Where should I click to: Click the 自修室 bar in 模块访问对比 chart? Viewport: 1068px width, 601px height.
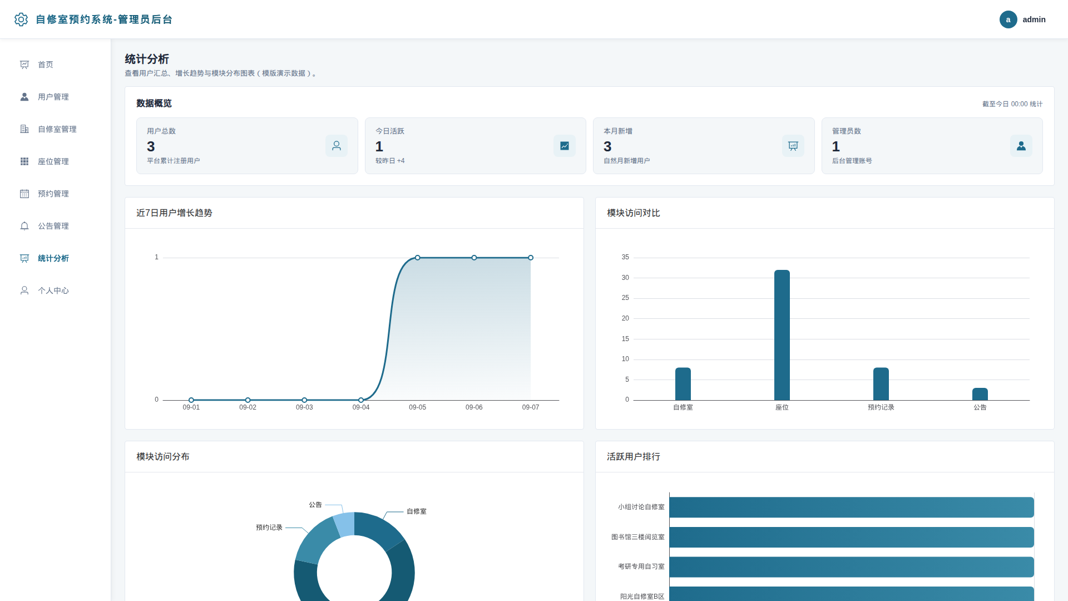click(683, 384)
